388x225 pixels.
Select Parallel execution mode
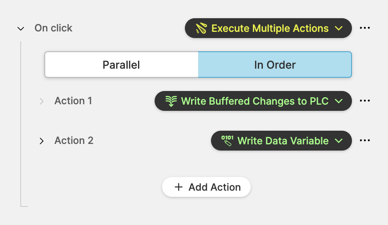point(121,65)
